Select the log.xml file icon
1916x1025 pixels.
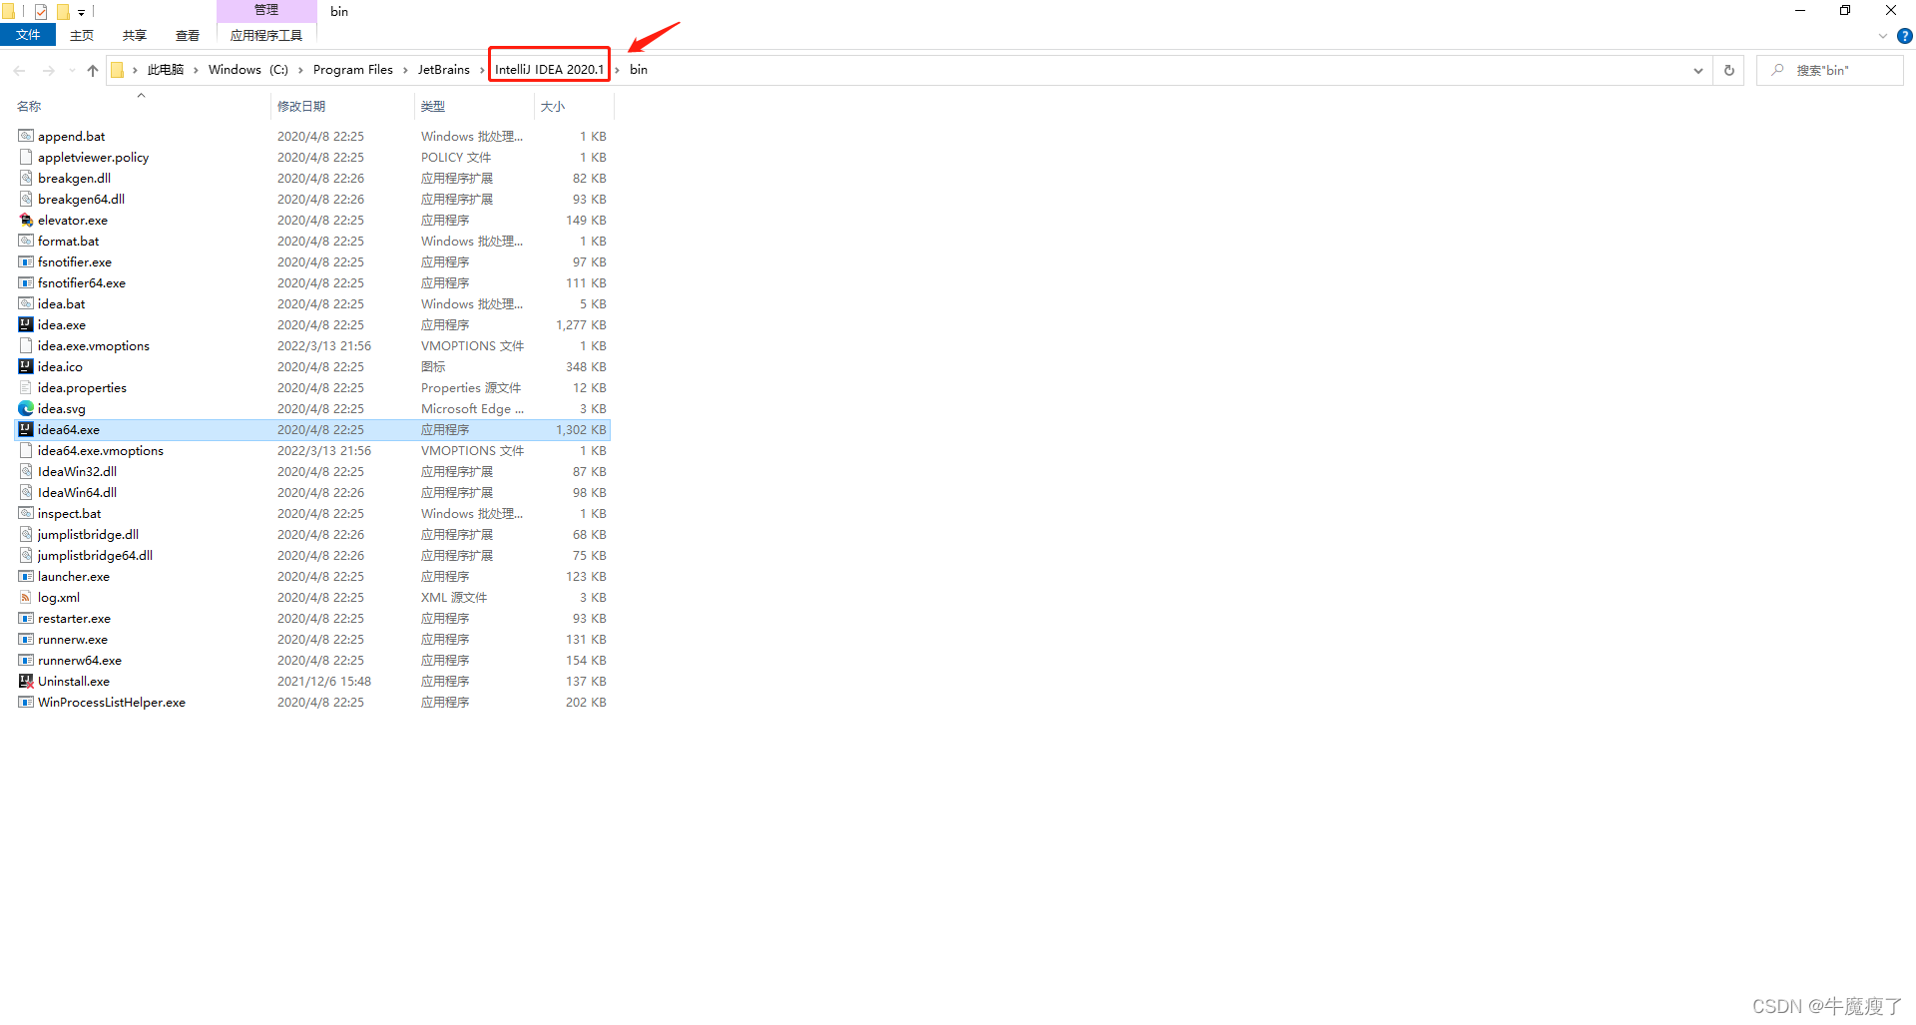tap(26, 597)
